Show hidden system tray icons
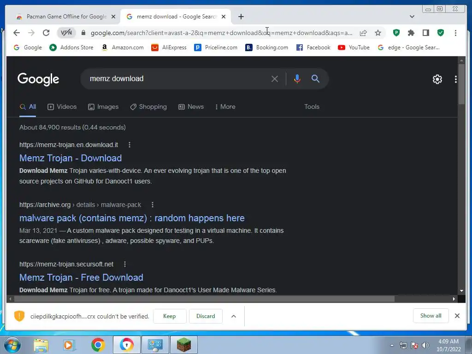Viewport: 472px width, 354px height. click(x=392, y=345)
